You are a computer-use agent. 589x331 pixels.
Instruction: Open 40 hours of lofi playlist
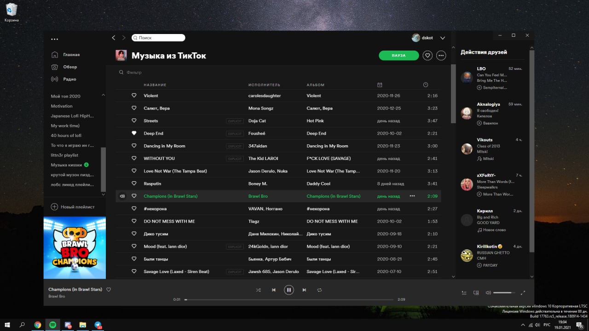coord(66,135)
